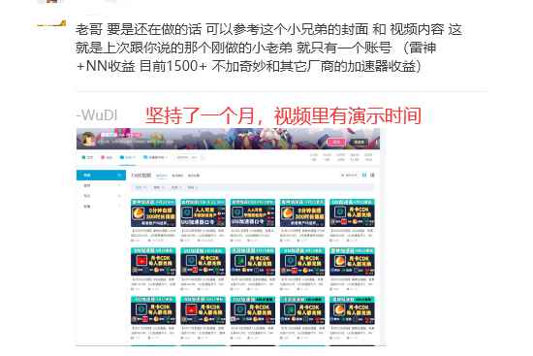Switch to grid view icon
The height and width of the screenshot is (356, 533).
pos(364,176)
